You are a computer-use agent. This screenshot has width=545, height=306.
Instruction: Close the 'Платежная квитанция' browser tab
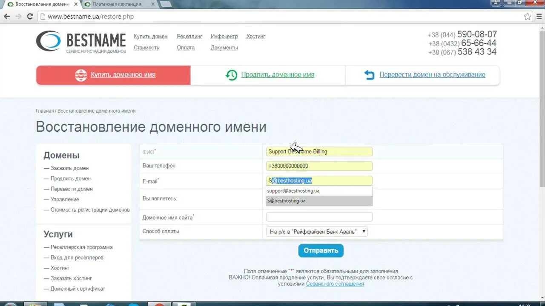tap(153, 4)
